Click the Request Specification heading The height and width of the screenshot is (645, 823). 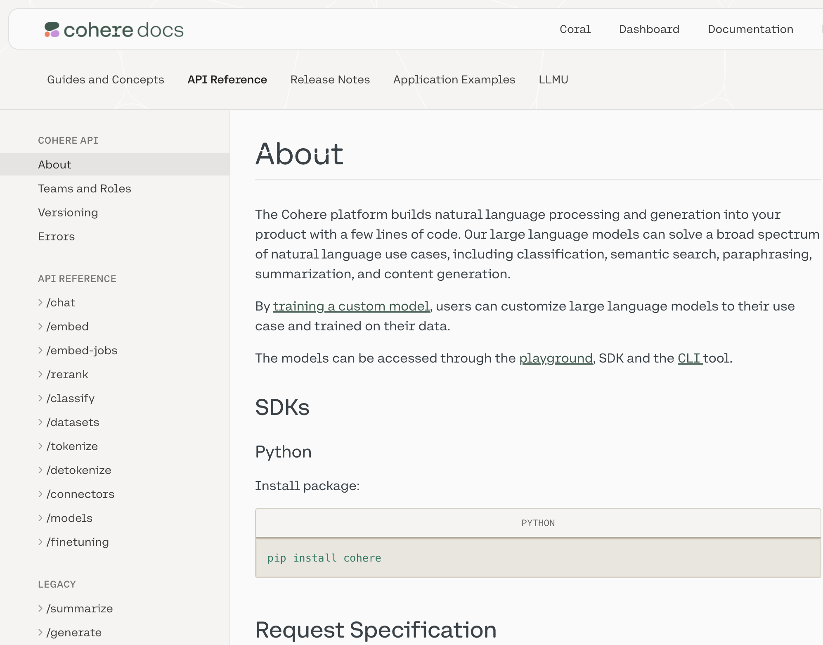tap(376, 630)
